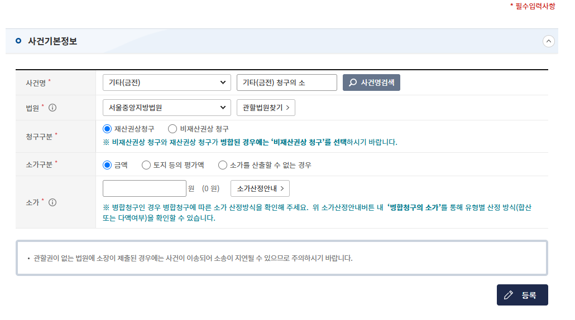Open the 기타(금전) 사건명 dropdown
The height and width of the screenshot is (320, 575).
point(166,83)
